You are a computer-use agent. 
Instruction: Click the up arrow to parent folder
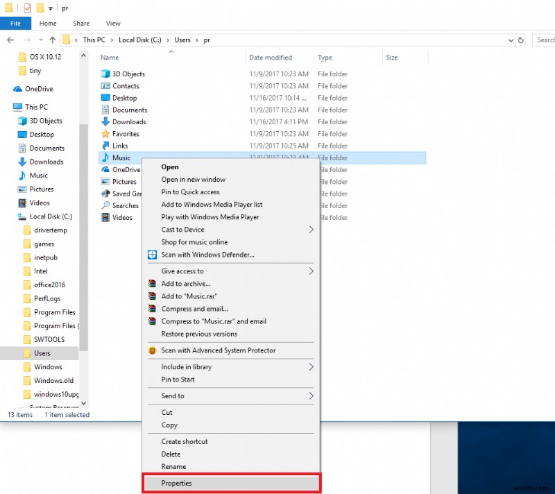tap(53, 40)
